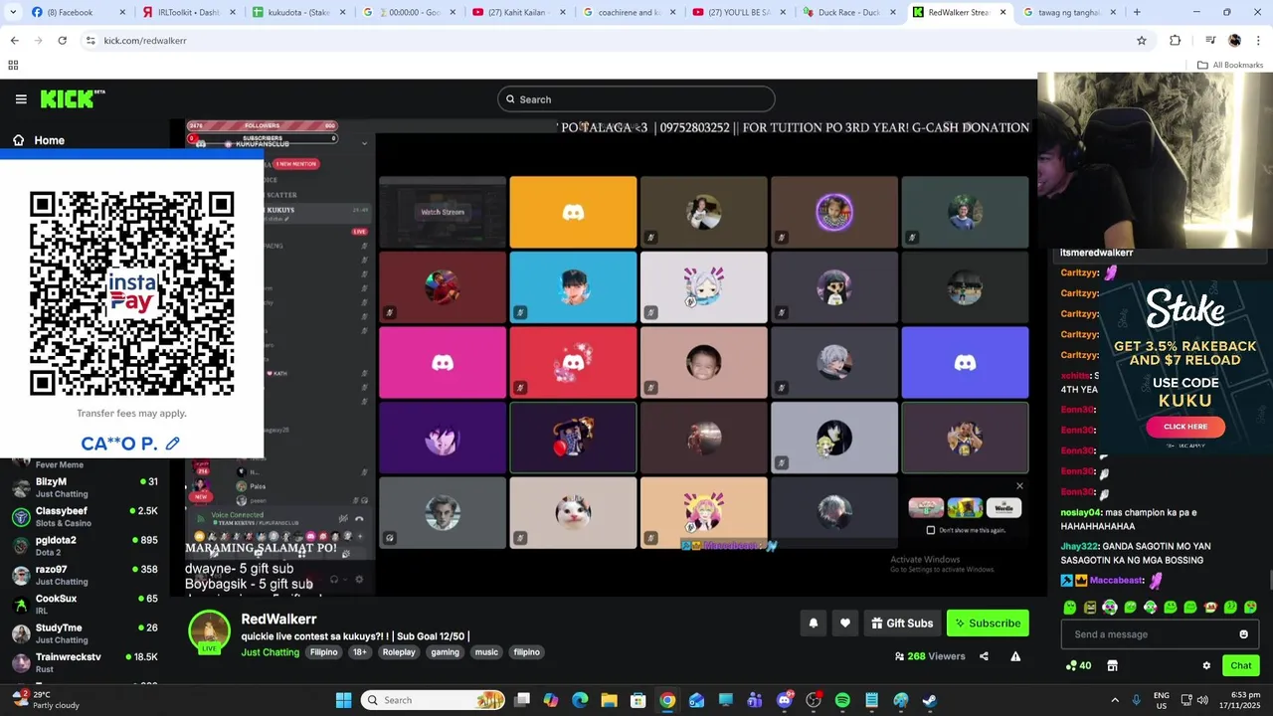Open the Just Chatting category link
The width and height of the screenshot is (1273, 716).
pyautogui.click(x=270, y=652)
